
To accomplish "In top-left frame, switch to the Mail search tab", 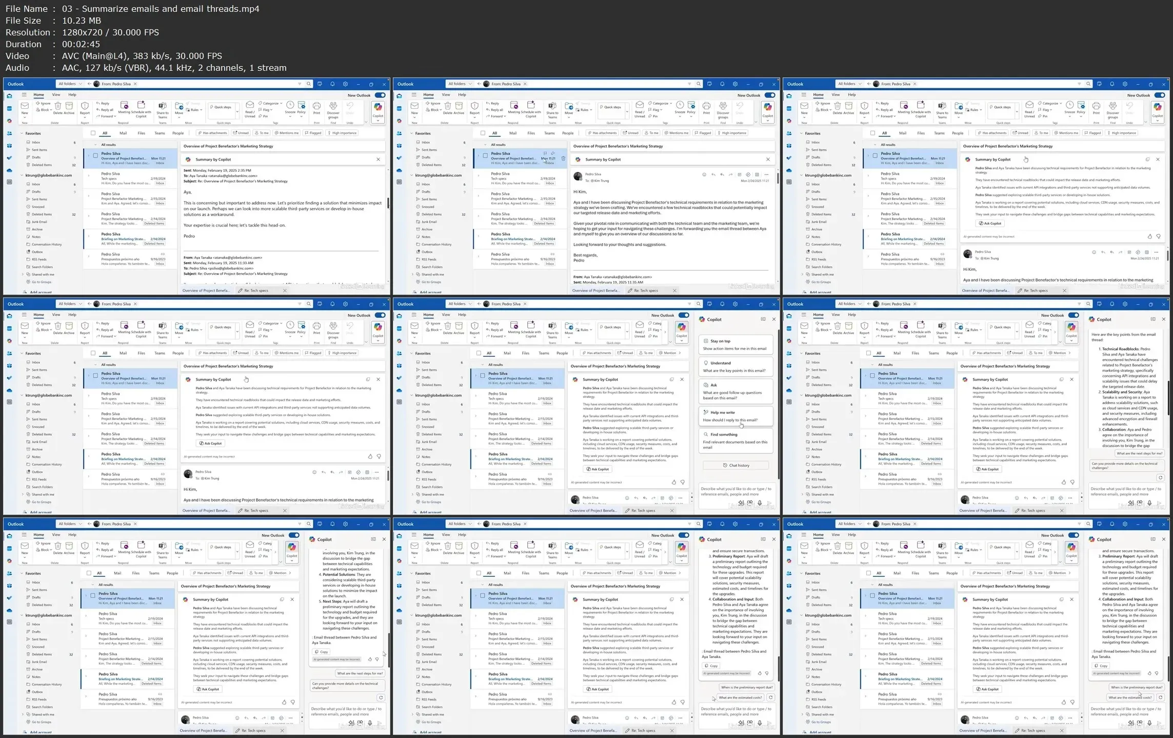I will coord(123,133).
